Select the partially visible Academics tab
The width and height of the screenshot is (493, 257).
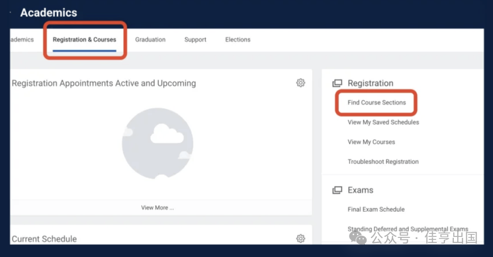22,40
